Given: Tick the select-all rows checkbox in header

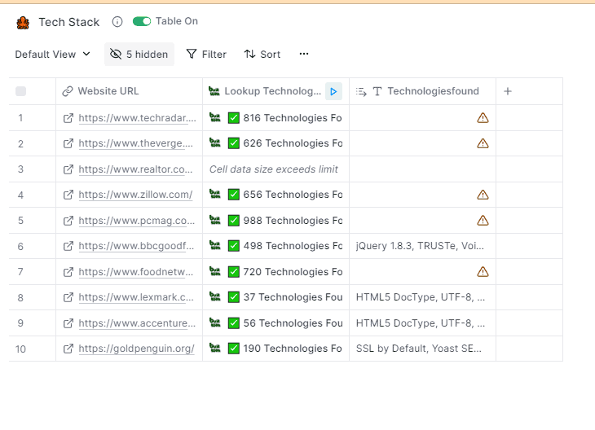Looking at the screenshot, I should coord(21,91).
